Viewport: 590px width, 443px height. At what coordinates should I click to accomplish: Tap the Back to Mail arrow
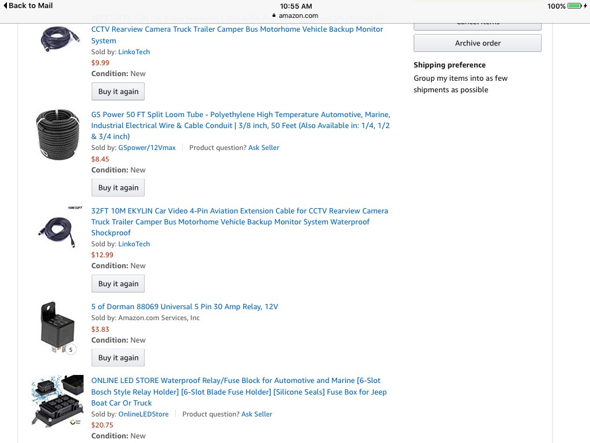pos(5,6)
